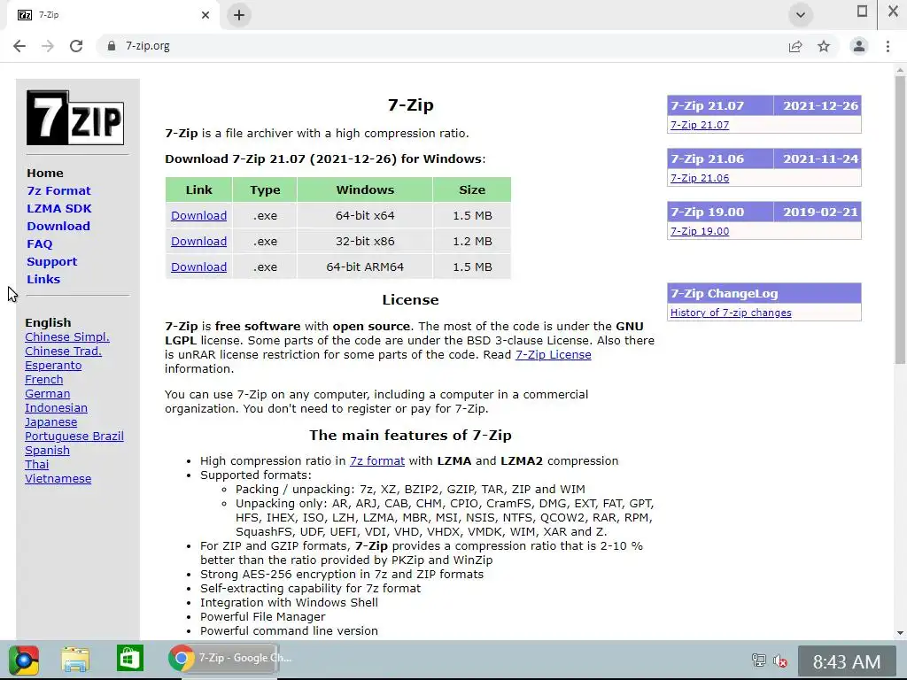Open the first taskbar app icon
907x680 pixels.
pos(24,660)
